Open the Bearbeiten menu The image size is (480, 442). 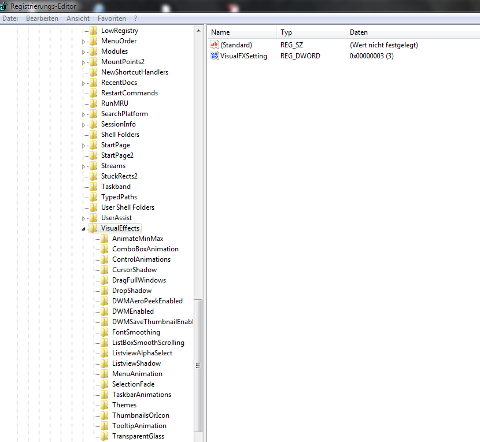click(x=42, y=18)
